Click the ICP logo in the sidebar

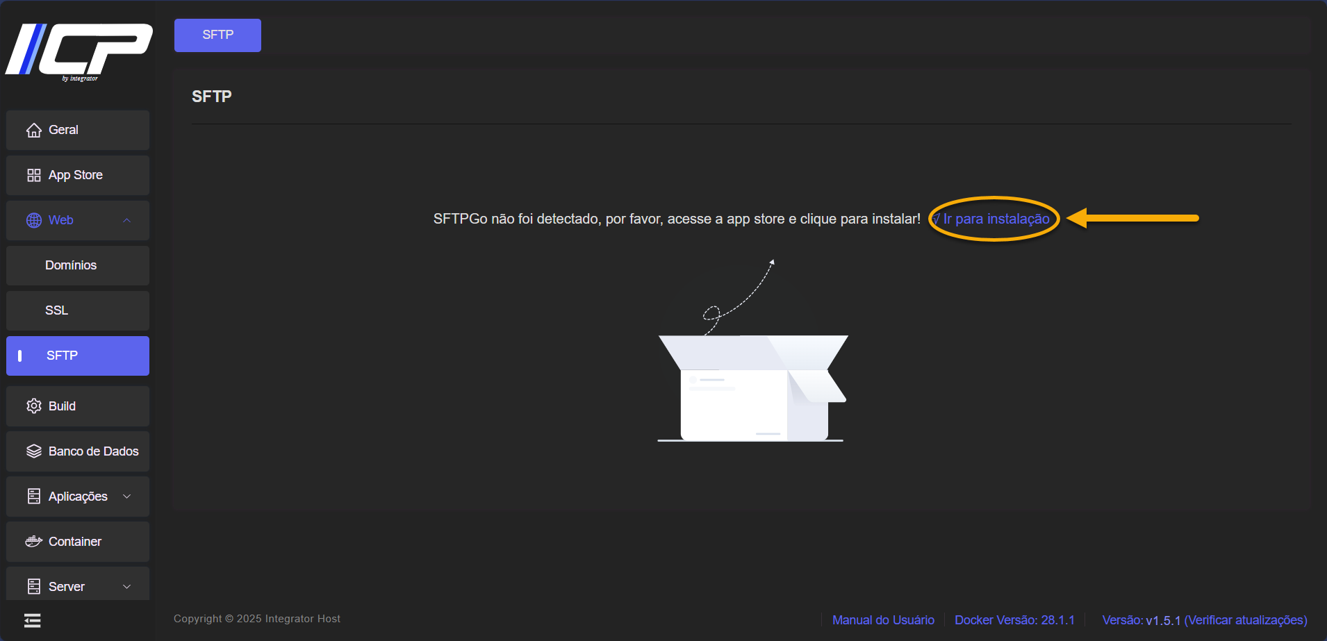click(79, 50)
